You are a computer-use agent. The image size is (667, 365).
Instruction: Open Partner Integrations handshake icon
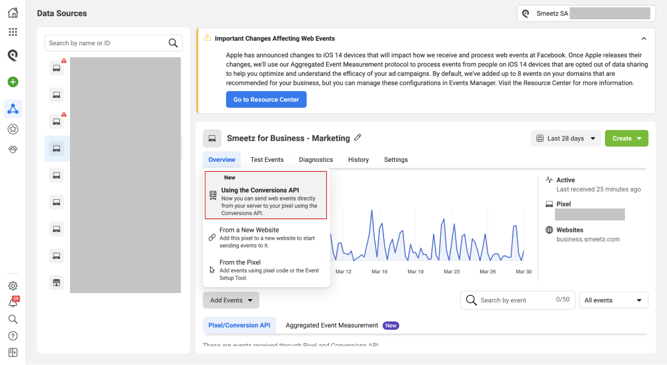coord(13,149)
